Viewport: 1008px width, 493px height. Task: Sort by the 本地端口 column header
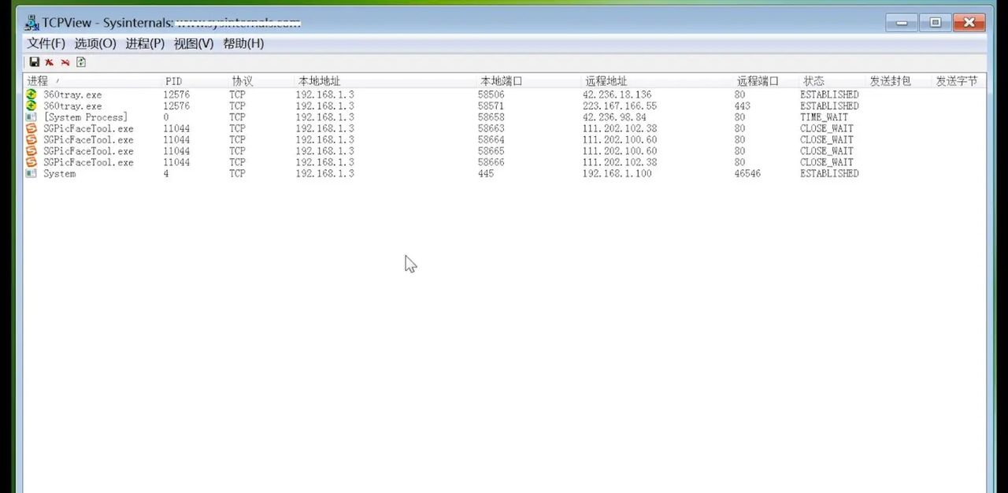point(528,81)
